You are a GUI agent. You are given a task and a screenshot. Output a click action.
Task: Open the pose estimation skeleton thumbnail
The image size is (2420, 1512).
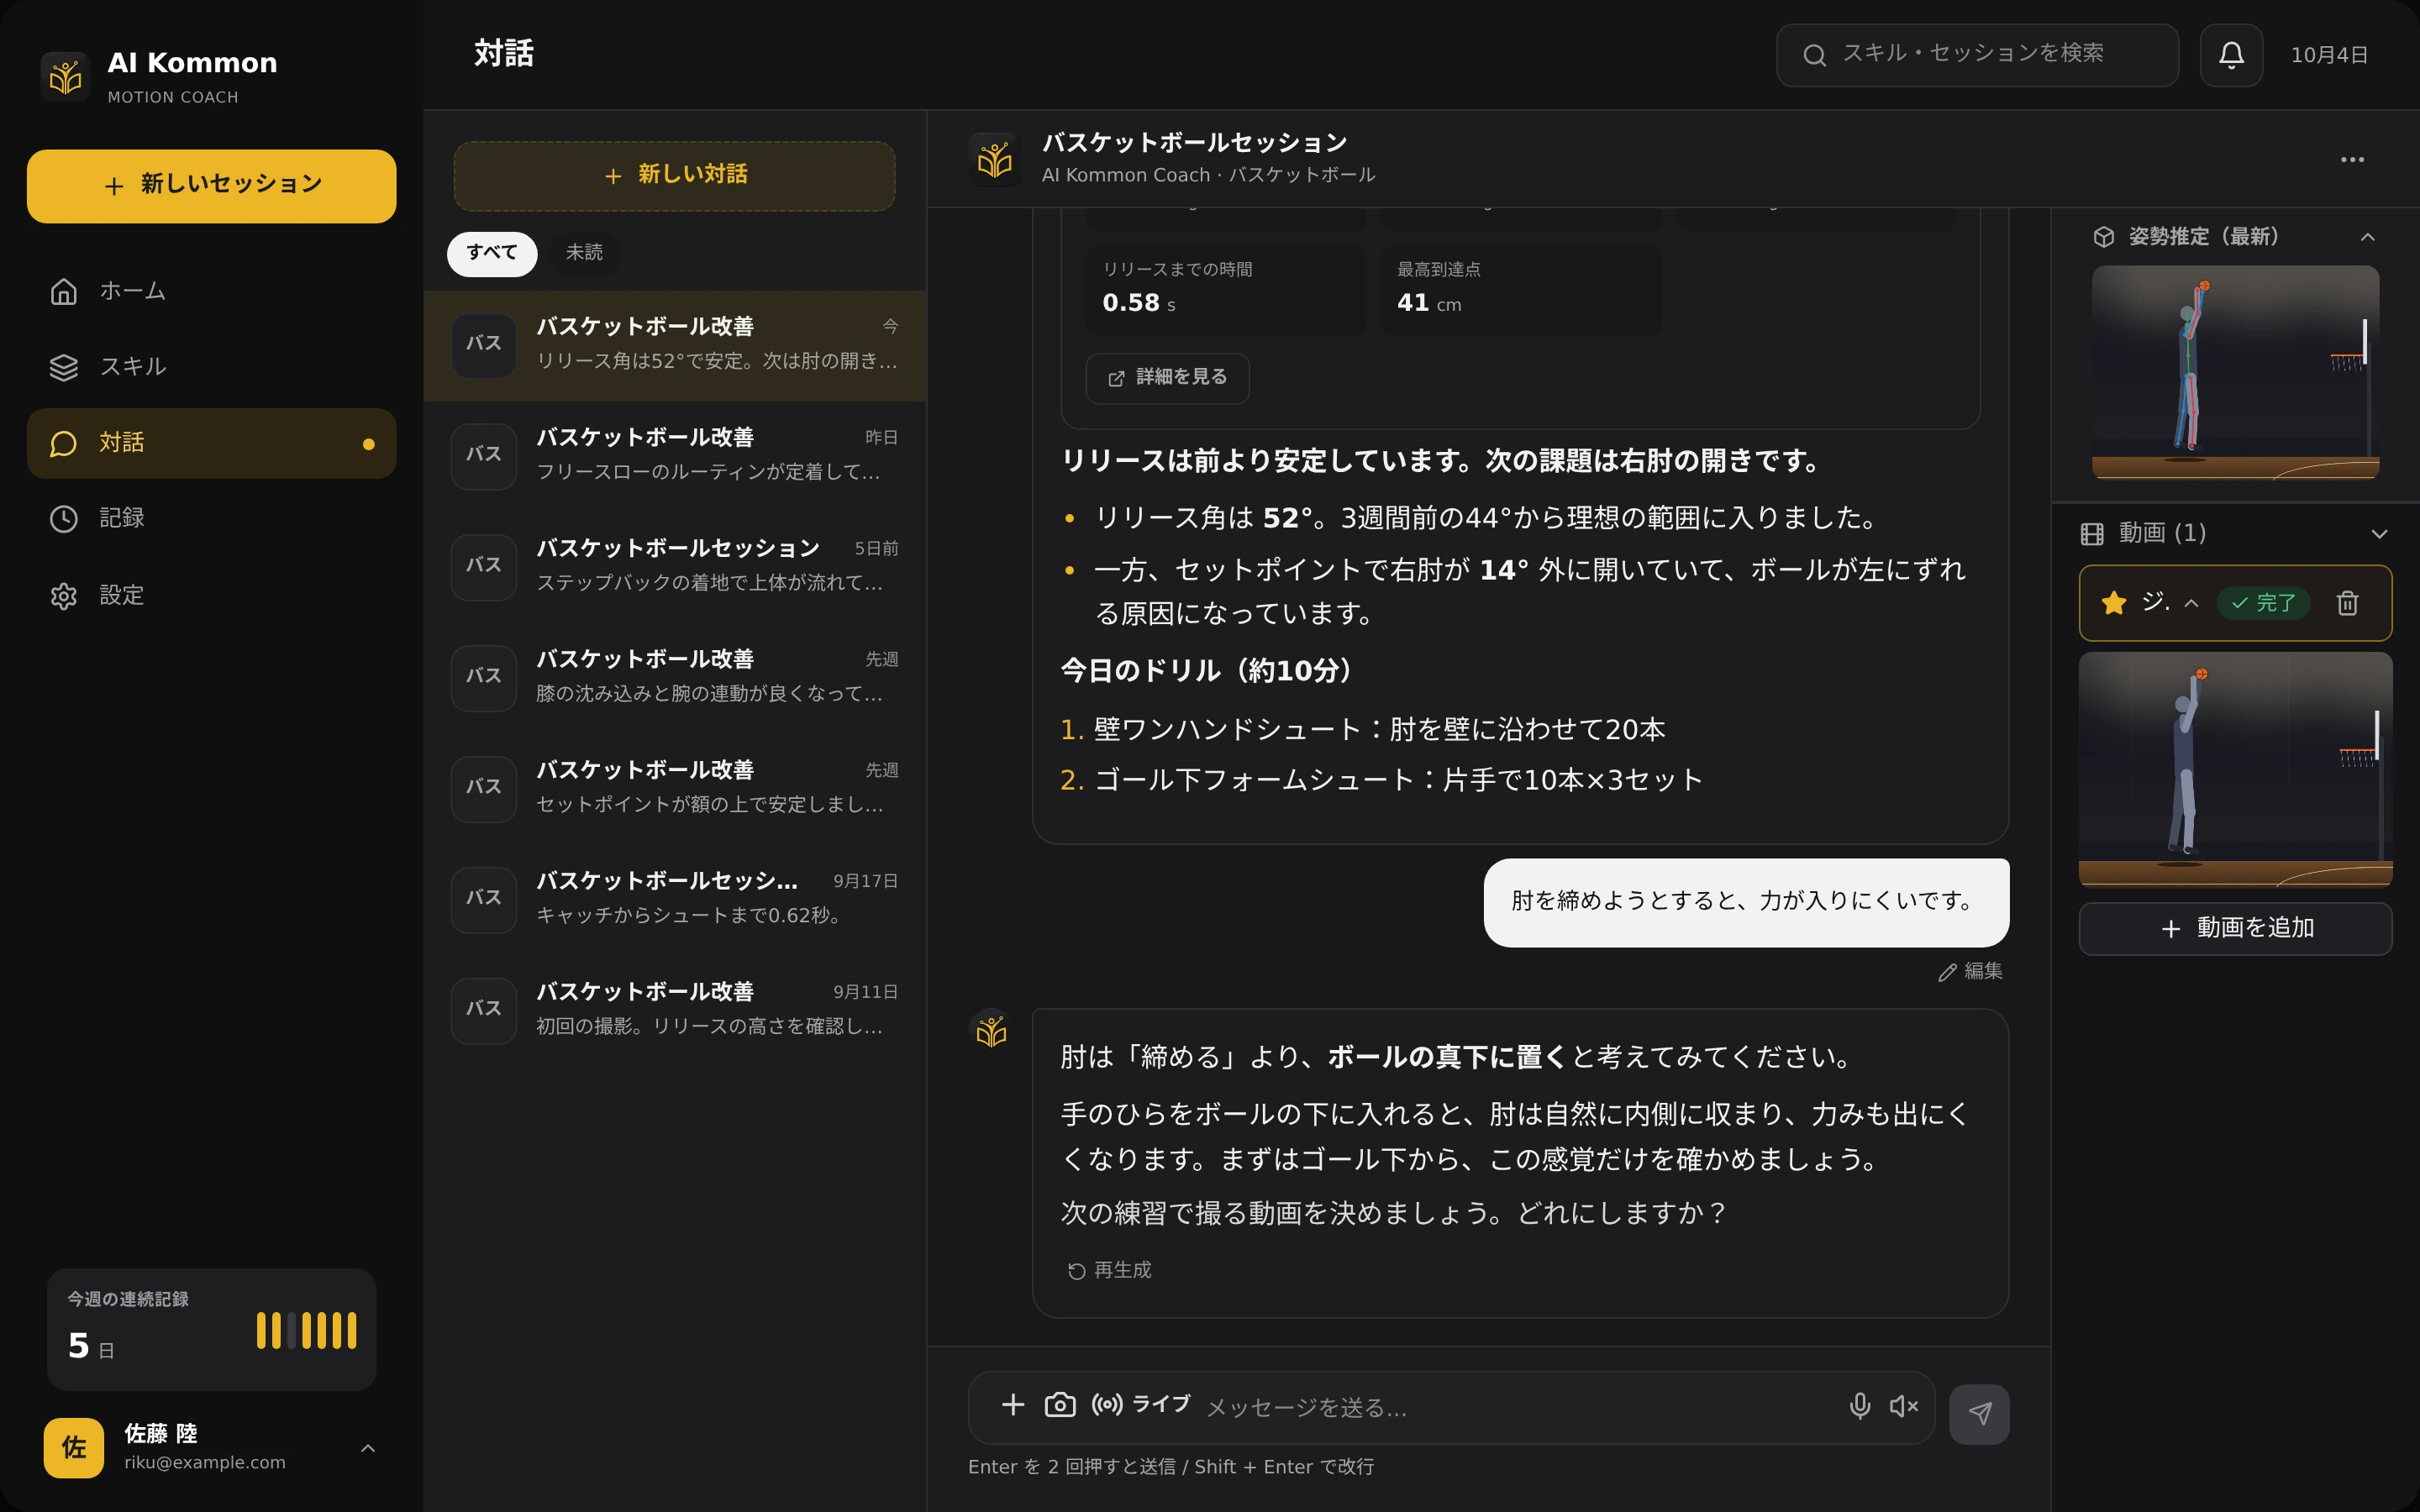coord(2235,372)
